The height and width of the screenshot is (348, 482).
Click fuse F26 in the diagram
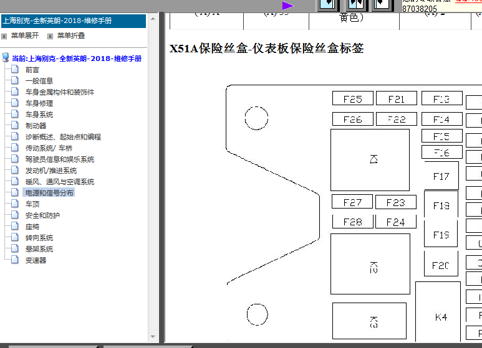coord(352,119)
